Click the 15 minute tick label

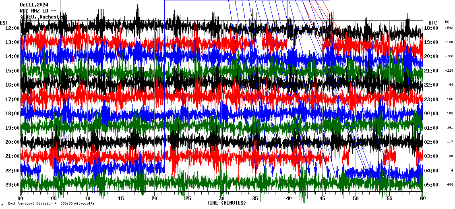(x=121, y=199)
